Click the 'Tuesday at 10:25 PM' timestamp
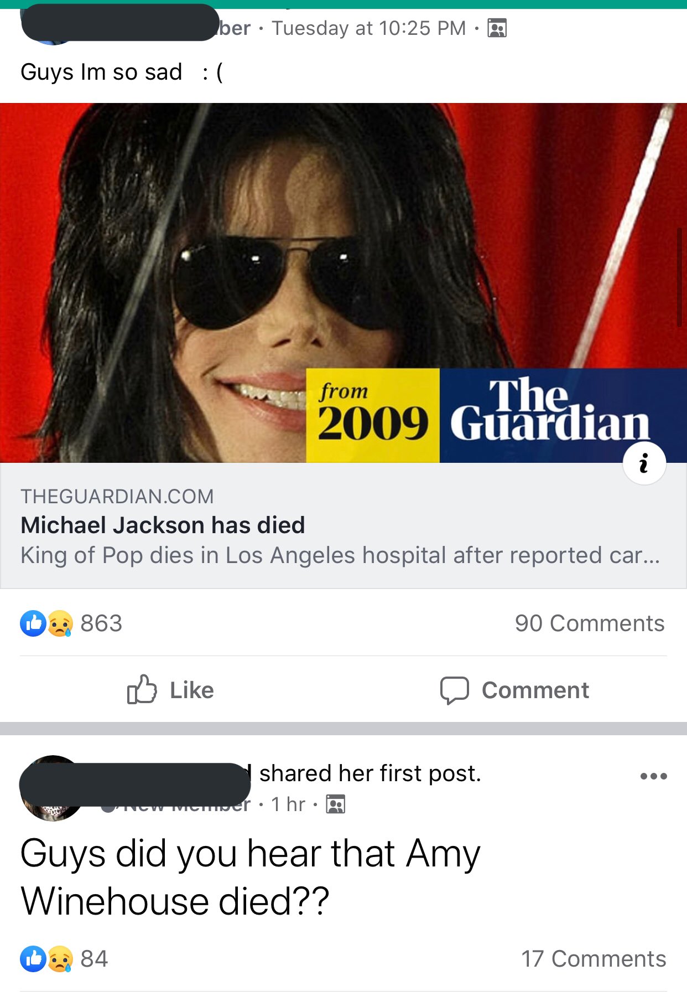The height and width of the screenshot is (996, 687). click(x=369, y=28)
